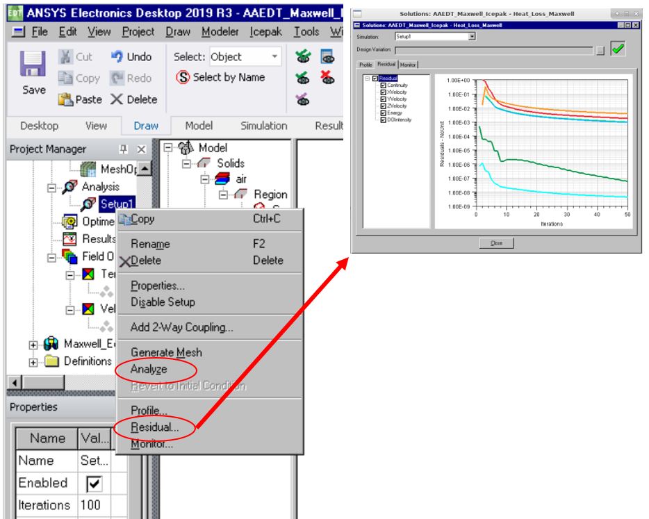Collapse the Model tree node

[167, 147]
